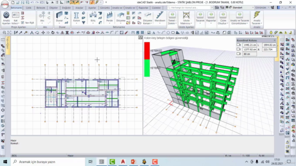Tick the Z lock checkbox in Koordinat Kutusu
This screenshot has width=296, height=166.
click(238, 53)
